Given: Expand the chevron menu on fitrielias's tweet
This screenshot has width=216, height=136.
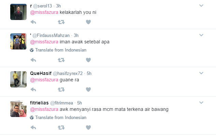Looking at the screenshot, I should click(201, 102).
